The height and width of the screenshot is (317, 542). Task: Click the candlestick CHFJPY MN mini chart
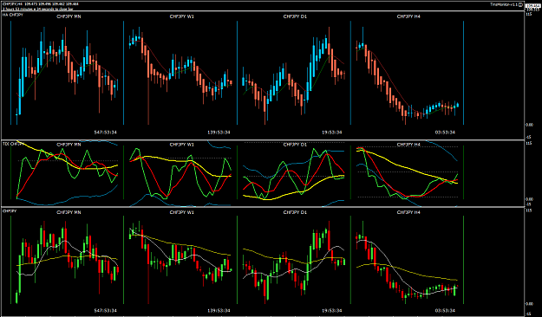click(67, 260)
